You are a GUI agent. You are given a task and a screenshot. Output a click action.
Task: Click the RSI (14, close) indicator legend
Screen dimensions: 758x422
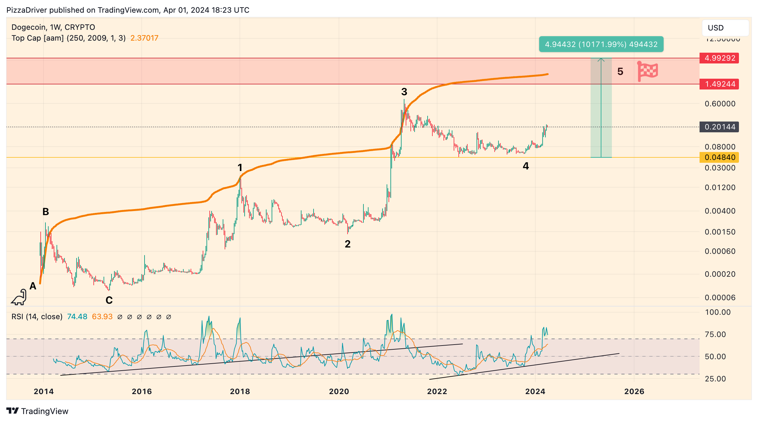(x=37, y=317)
